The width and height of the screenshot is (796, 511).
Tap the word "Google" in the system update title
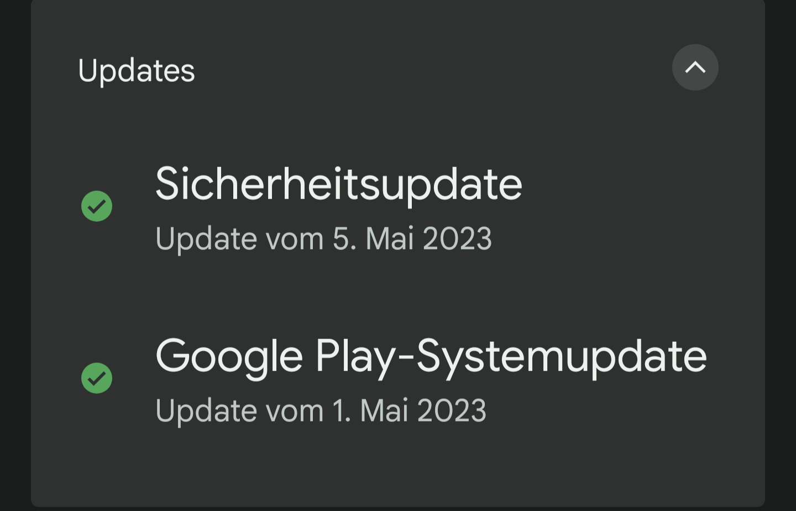pyautogui.click(x=229, y=356)
